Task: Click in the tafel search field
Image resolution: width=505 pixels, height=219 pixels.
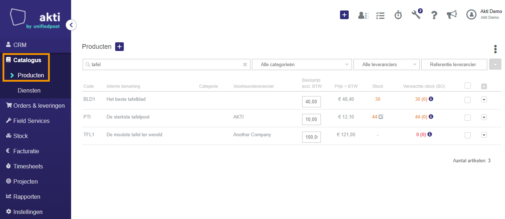Action: tap(166, 65)
